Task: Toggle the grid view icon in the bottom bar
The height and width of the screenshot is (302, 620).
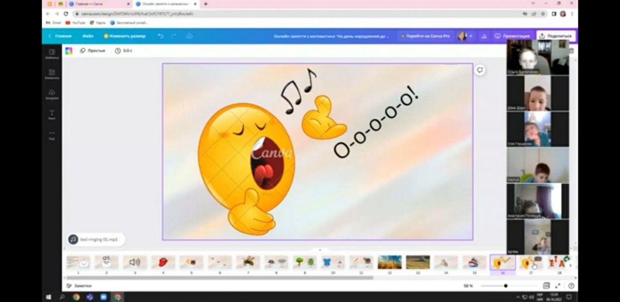Action: coord(546,286)
